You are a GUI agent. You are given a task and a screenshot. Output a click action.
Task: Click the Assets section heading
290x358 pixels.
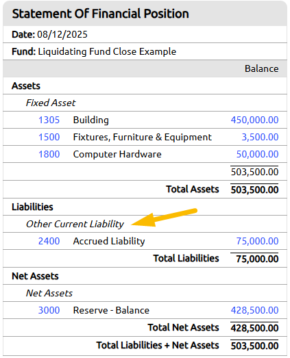[26, 86]
